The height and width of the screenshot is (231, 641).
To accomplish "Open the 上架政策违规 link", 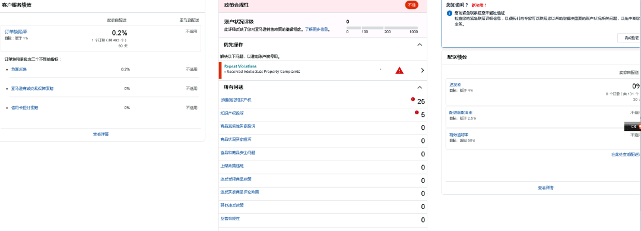I will tap(232, 166).
